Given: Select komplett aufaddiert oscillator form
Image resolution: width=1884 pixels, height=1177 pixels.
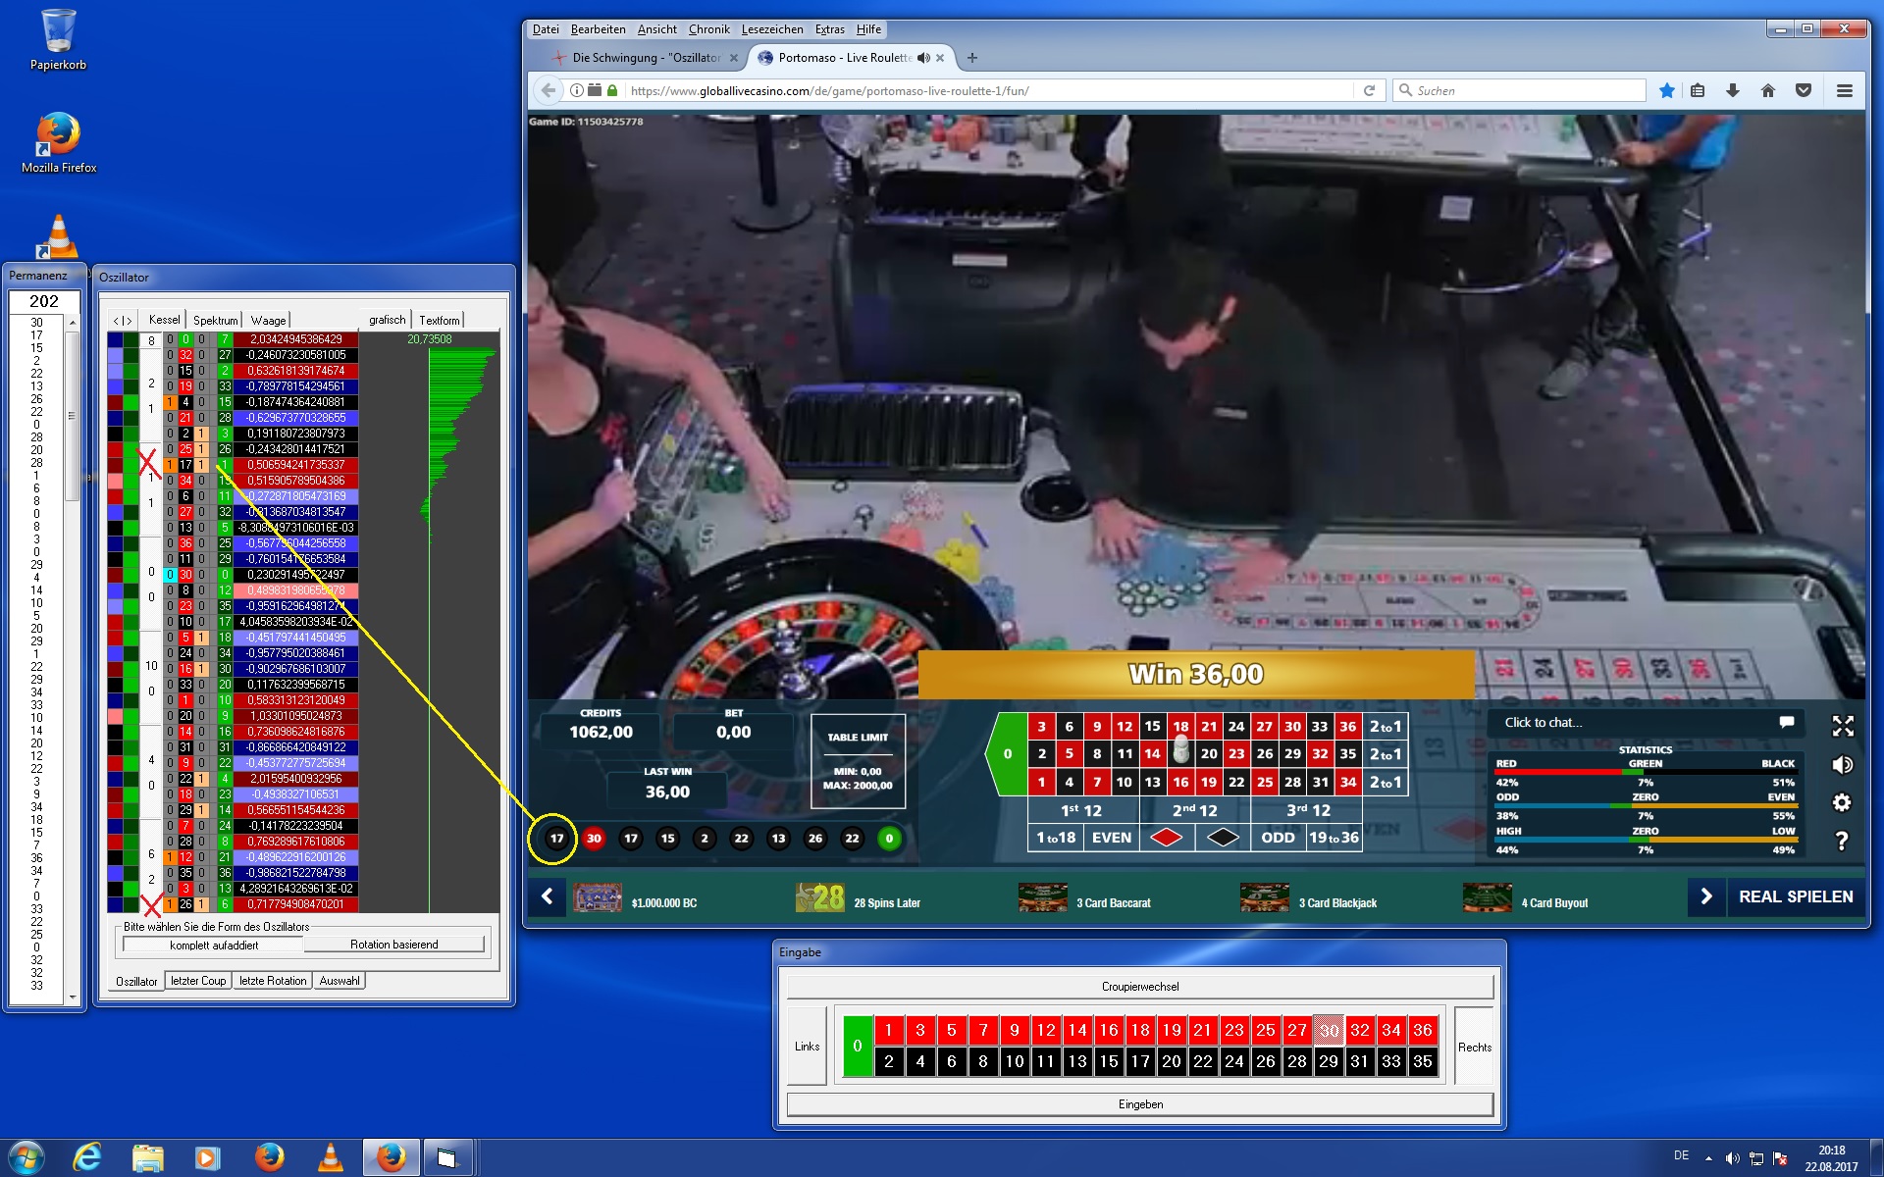Looking at the screenshot, I should pos(214,945).
